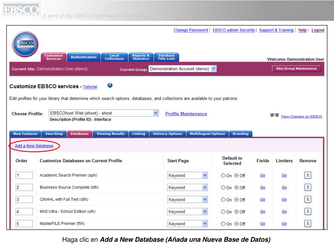Open the Tutorial link
Viewport: 334px width, 250px height.
(90, 87)
